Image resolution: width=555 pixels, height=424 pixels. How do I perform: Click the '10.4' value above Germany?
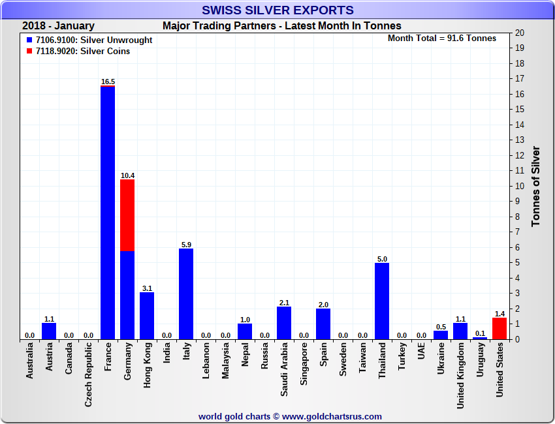click(x=127, y=175)
